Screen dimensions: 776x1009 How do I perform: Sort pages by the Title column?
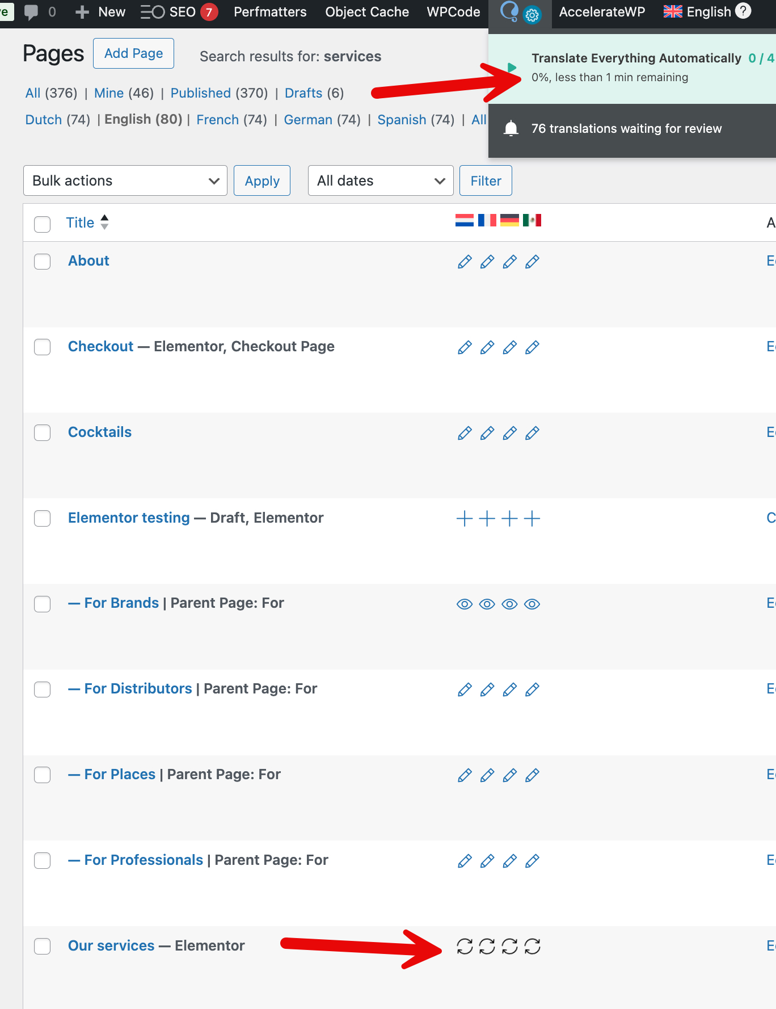click(81, 223)
